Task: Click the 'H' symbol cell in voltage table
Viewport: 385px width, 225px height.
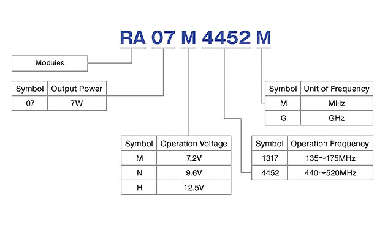Action: click(x=139, y=187)
